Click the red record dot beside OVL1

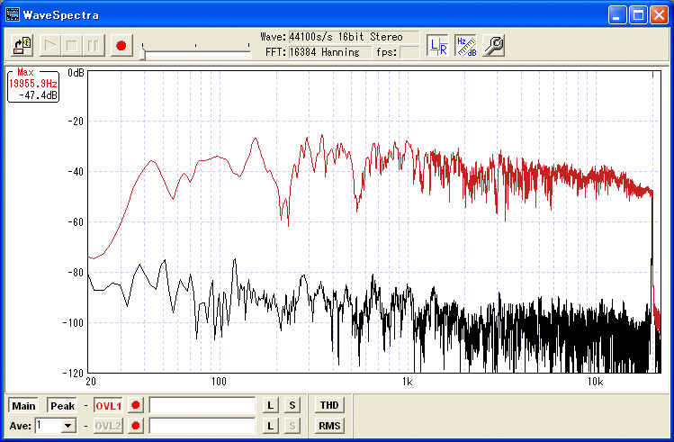click(x=136, y=406)
